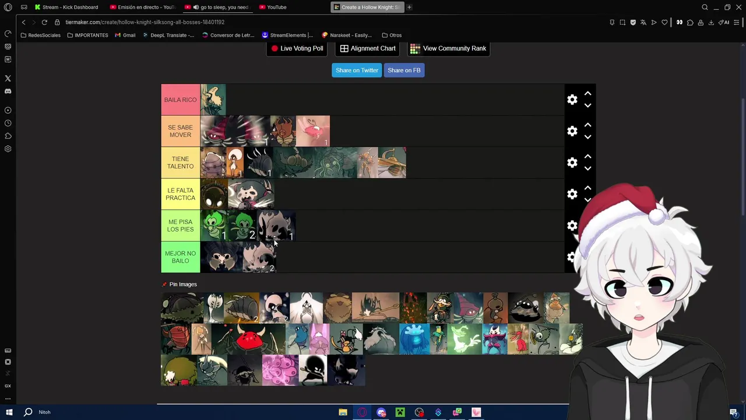Open settings gear for SE SABE MOVER tier

click(572, 131)
